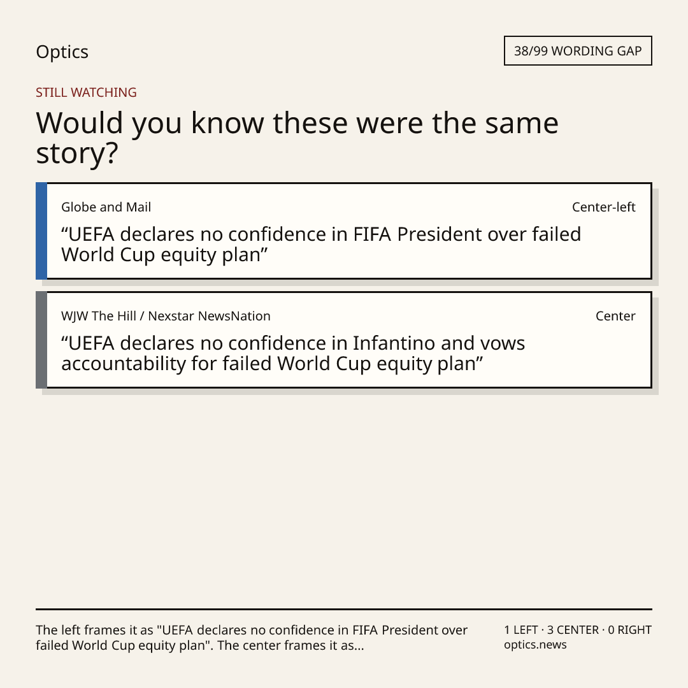This screenshot has width=688, height=688.
Task: Click the "Would you know these" headline
Action: (297, 138)
